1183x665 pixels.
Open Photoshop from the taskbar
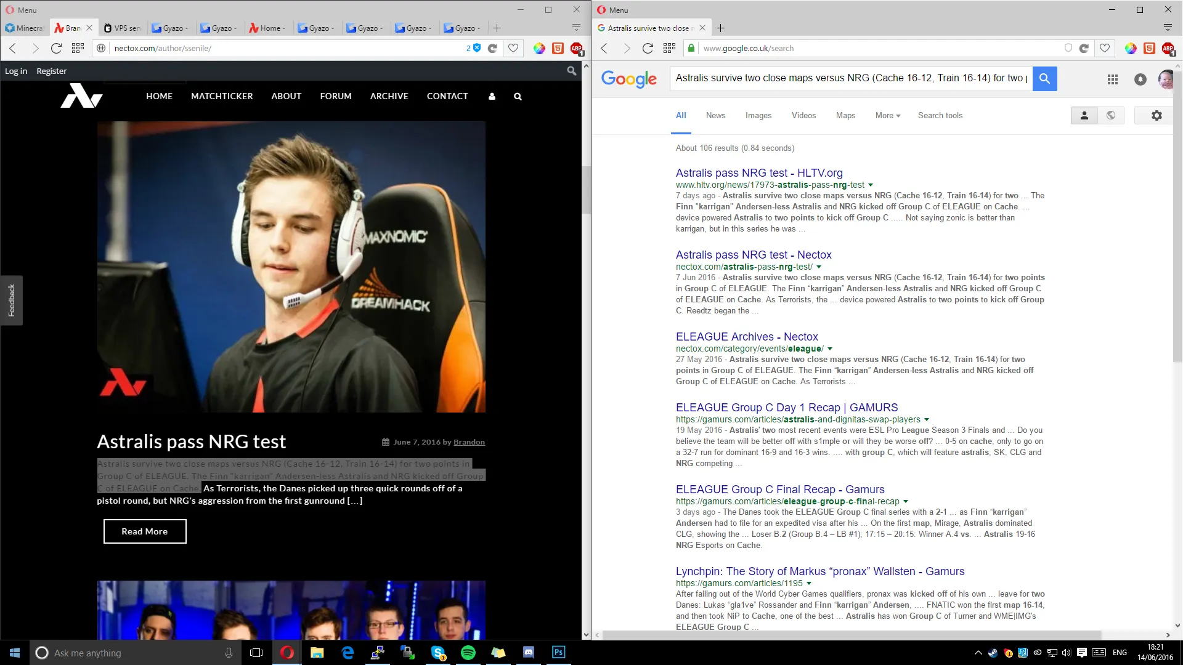click(559, 653)
